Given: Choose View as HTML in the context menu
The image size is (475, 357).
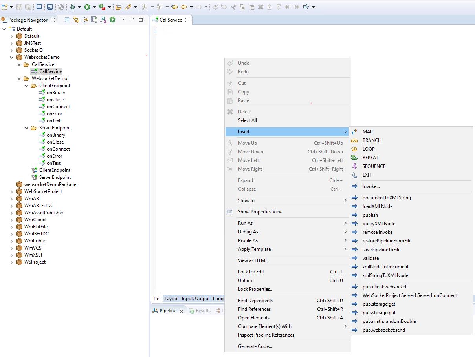Looking at the screenshot, I should (253, 260).
